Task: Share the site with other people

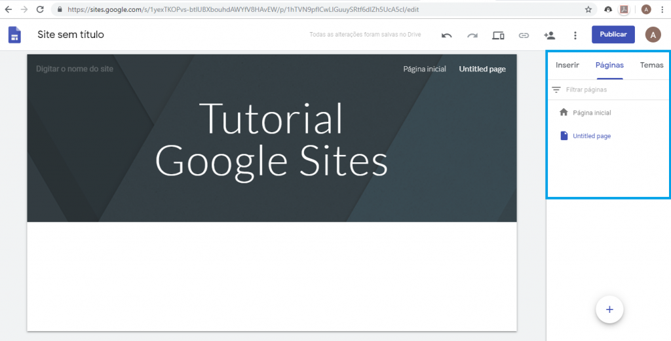Action: point(550,35)
